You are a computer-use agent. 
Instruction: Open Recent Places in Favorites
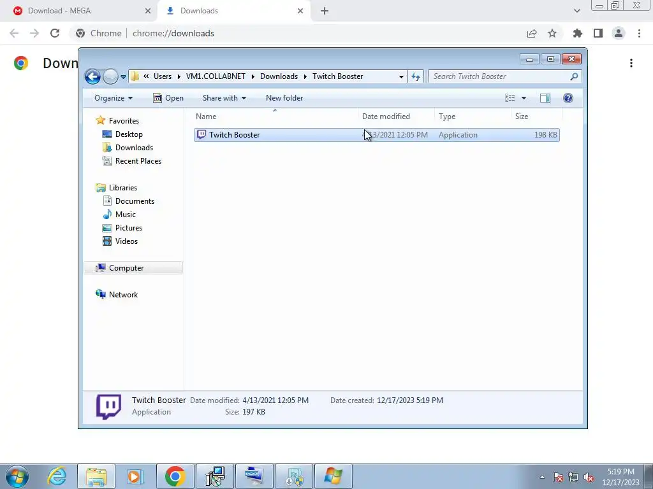138,161
